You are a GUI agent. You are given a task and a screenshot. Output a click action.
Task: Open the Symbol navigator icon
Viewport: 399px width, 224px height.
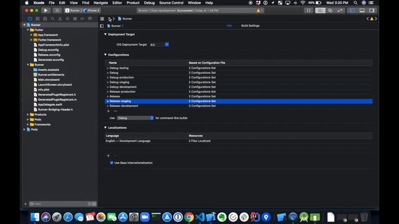pos(45,19)
